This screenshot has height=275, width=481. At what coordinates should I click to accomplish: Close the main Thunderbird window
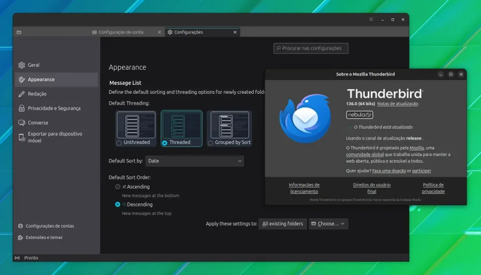click(x=403, y=19)
